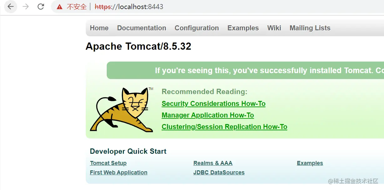Follow the JDBC DataSources link
384x190 pixels.
tap(219, 172)
